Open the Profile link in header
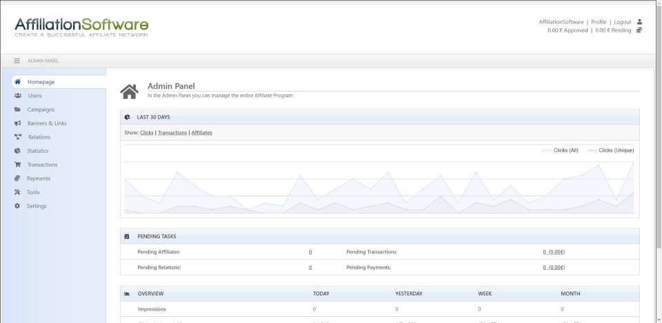Screen dimensions: 662x323 (599, 22)
